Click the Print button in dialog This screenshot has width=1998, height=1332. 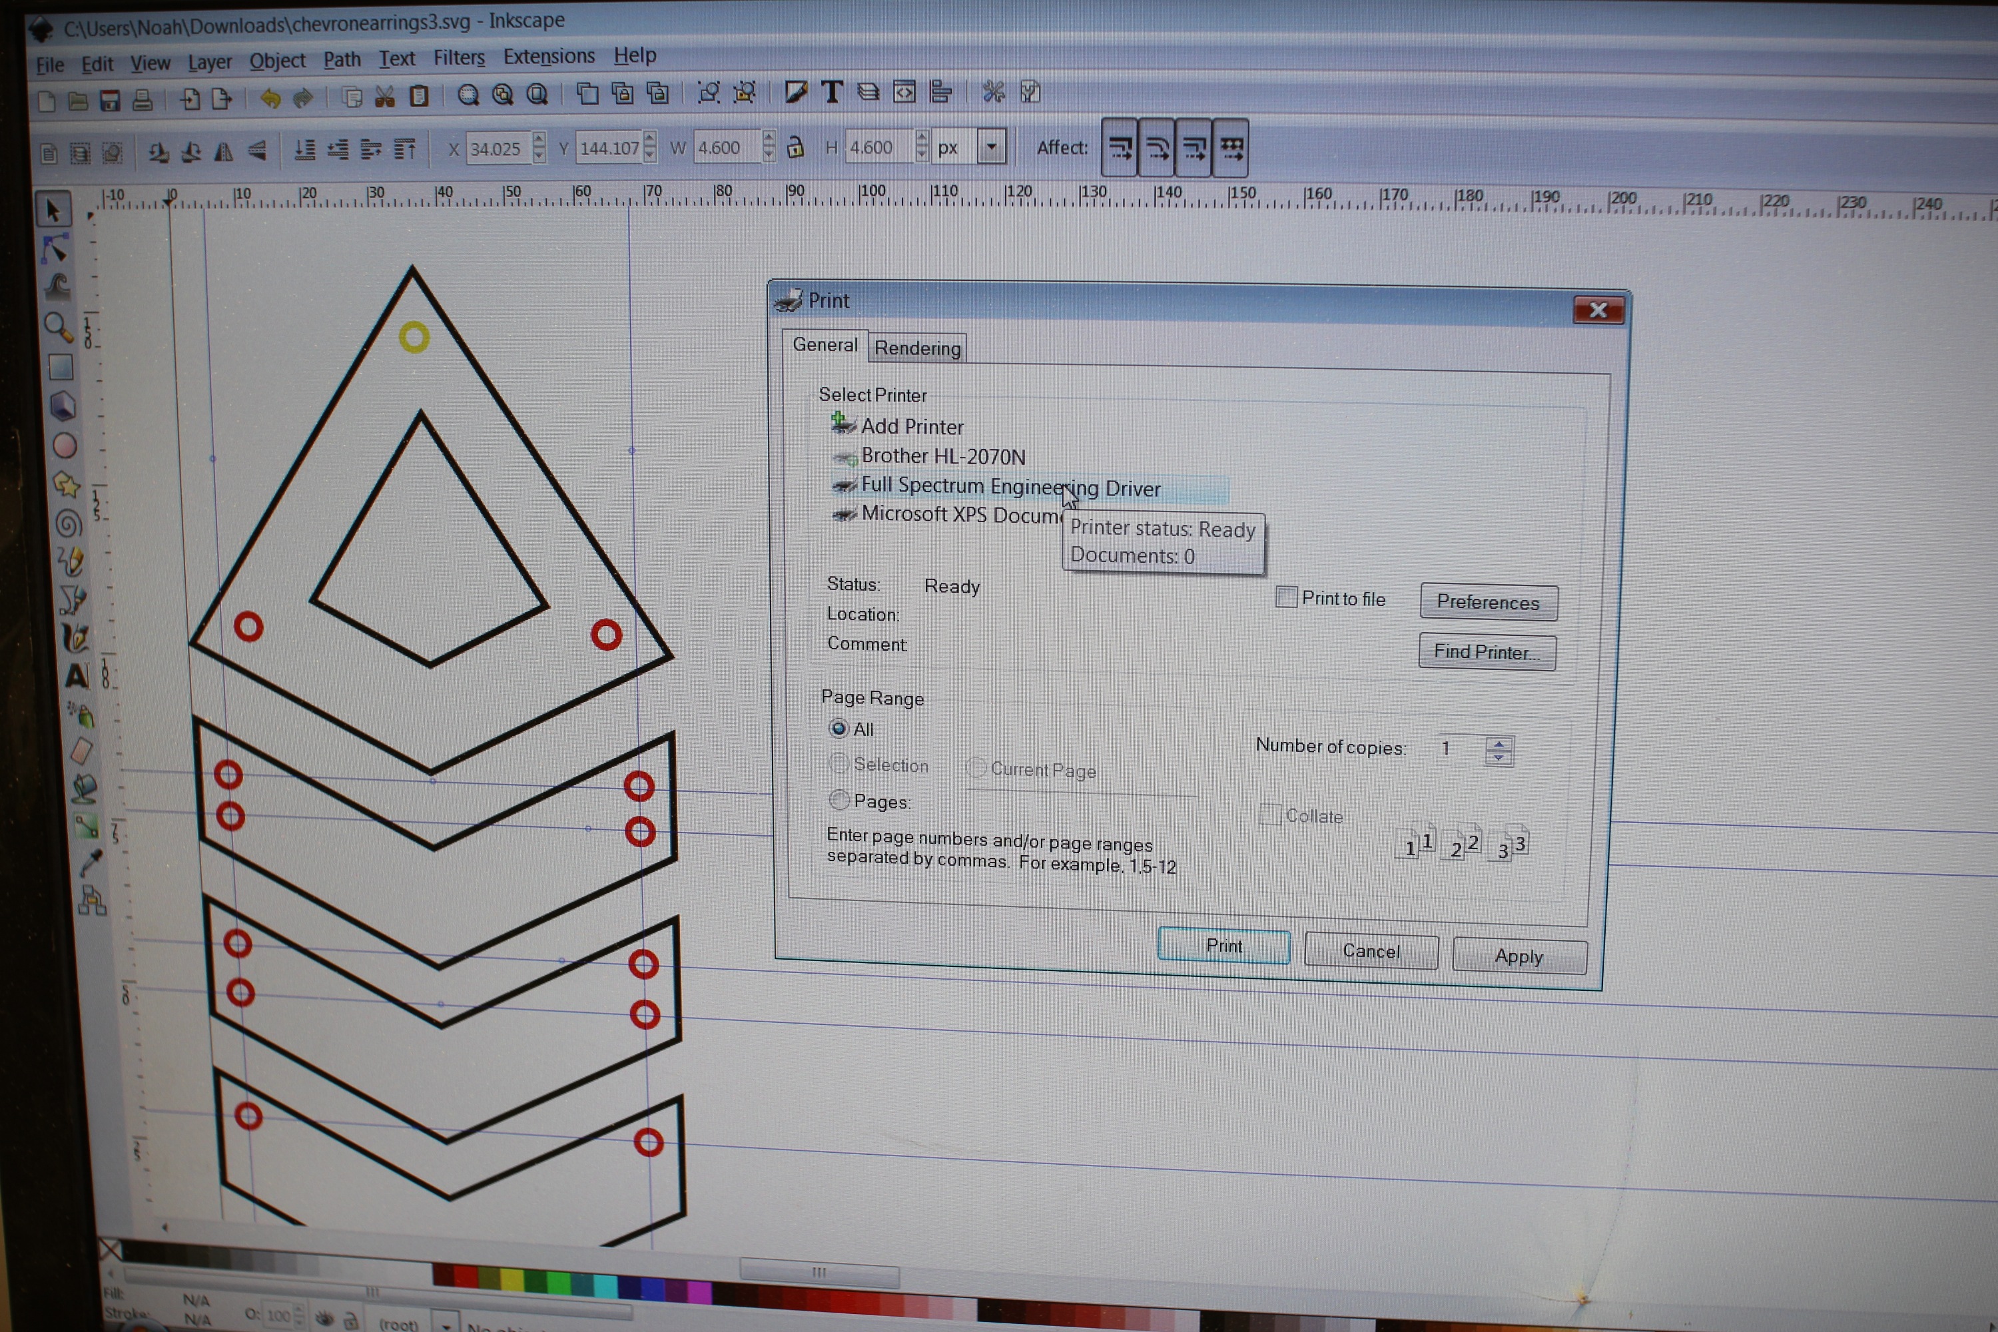pos(1223,946)
